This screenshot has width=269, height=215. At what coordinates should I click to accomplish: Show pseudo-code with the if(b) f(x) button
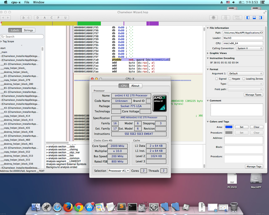point(237,18)
